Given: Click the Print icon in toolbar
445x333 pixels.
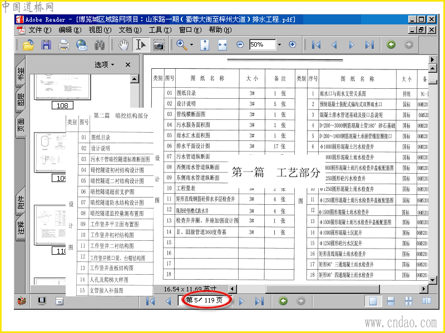Looking at the screenshot, I should tap(64, 45).
